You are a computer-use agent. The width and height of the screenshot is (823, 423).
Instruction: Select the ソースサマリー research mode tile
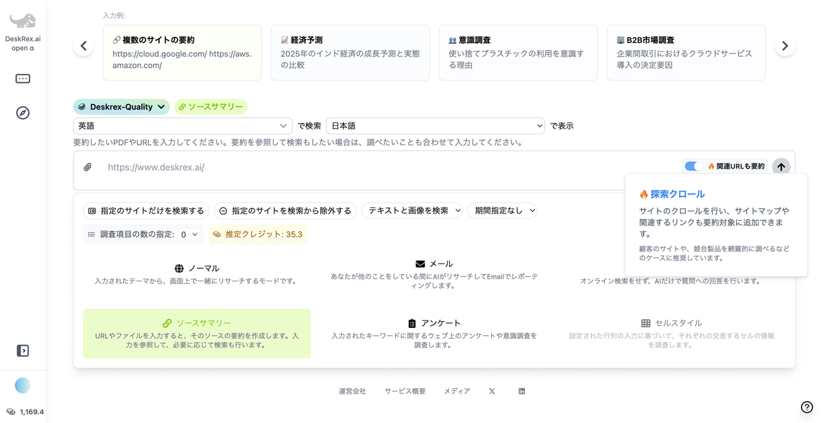[x=197, y=333]
